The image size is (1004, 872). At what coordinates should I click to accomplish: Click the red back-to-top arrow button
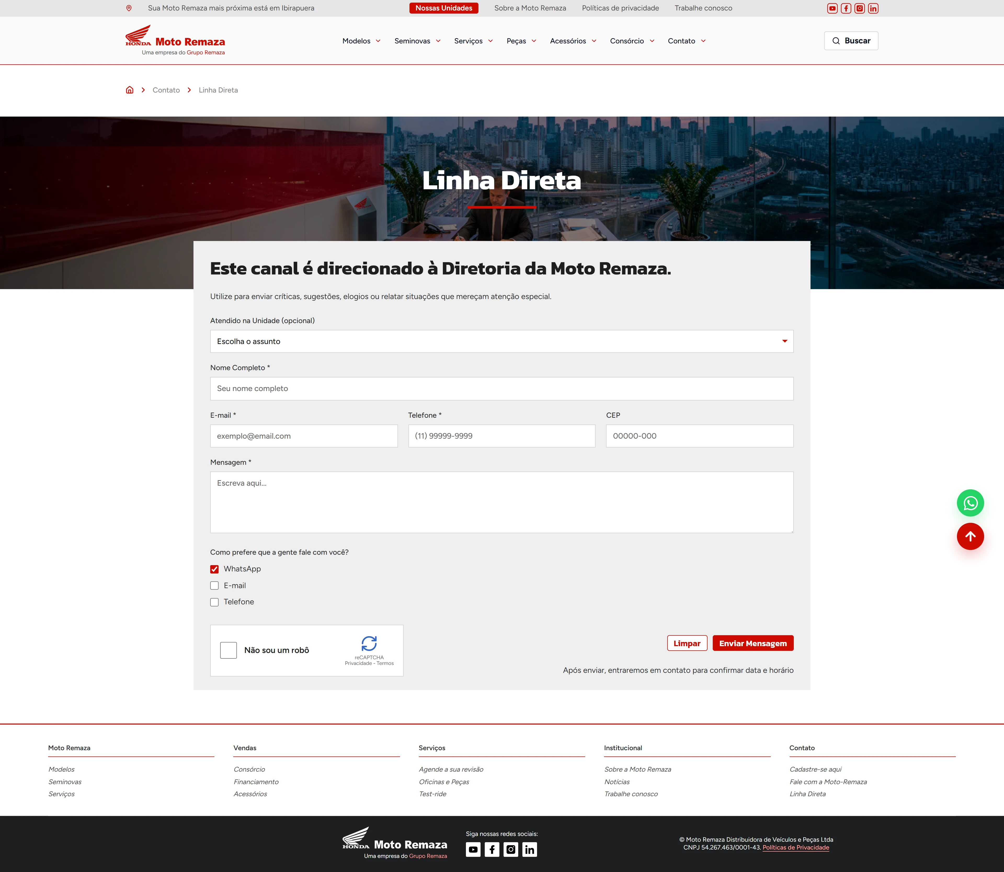coord(970,536)
